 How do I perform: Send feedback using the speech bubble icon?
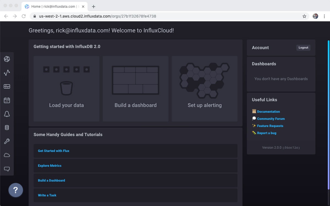coord(7,169)
